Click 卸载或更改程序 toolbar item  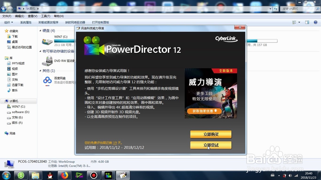(48, 22)
